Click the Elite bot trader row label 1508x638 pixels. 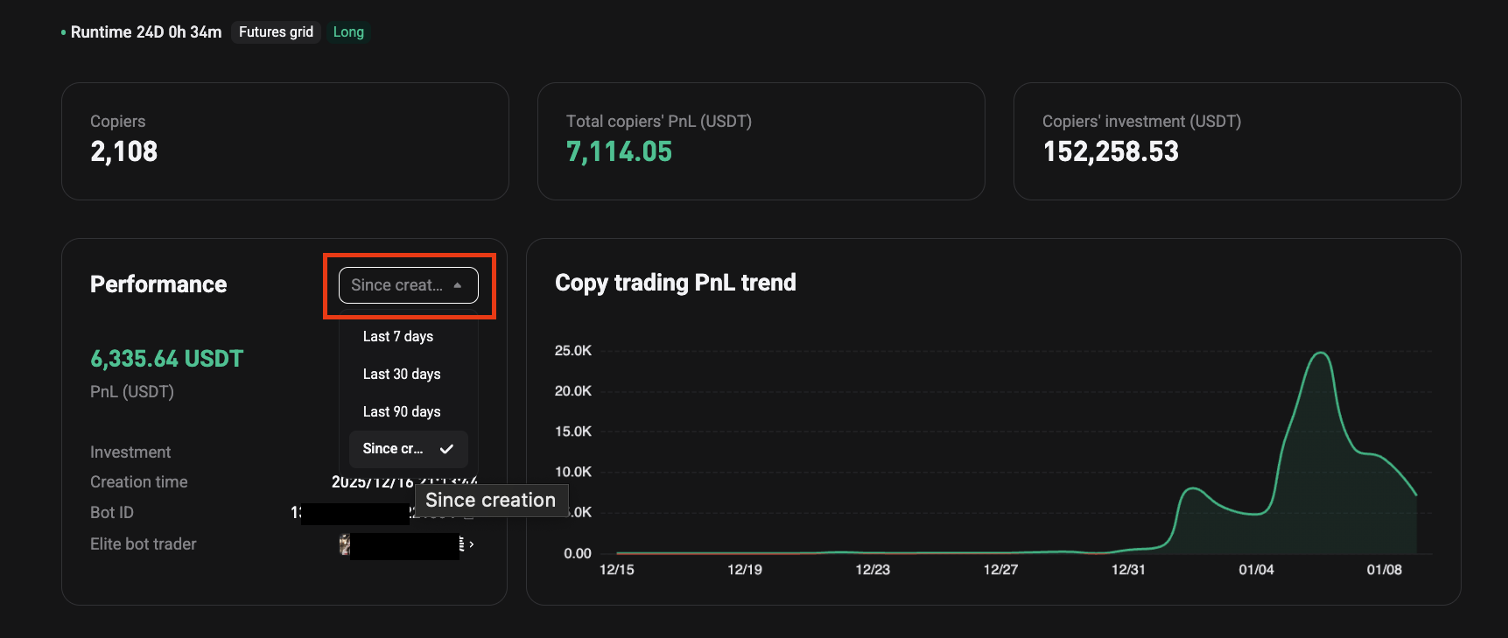coord(144,544)
